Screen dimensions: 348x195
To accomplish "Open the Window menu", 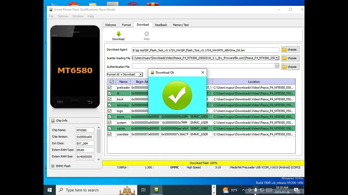I will pos(78,16).
